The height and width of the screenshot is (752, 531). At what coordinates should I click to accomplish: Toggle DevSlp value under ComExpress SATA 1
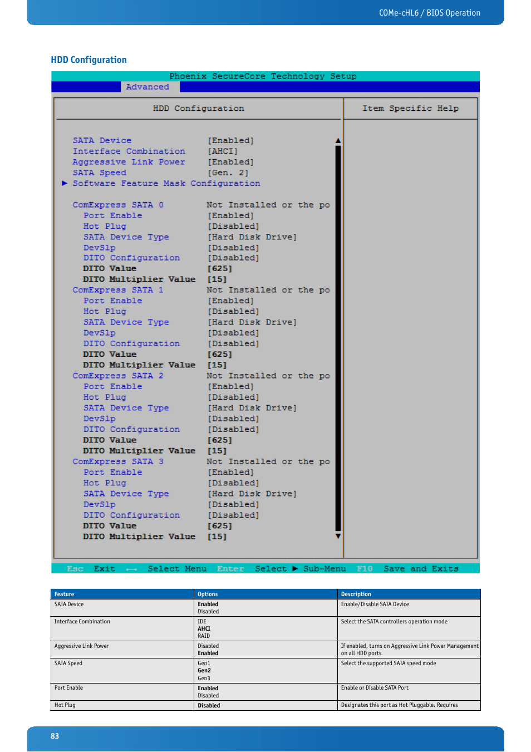(233, 333)
